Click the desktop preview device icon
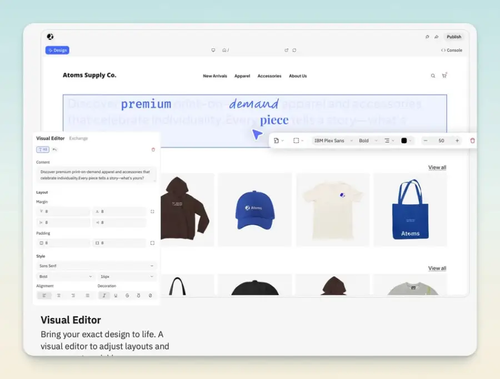This screenshot has height=379, width=500. (213, 50)
